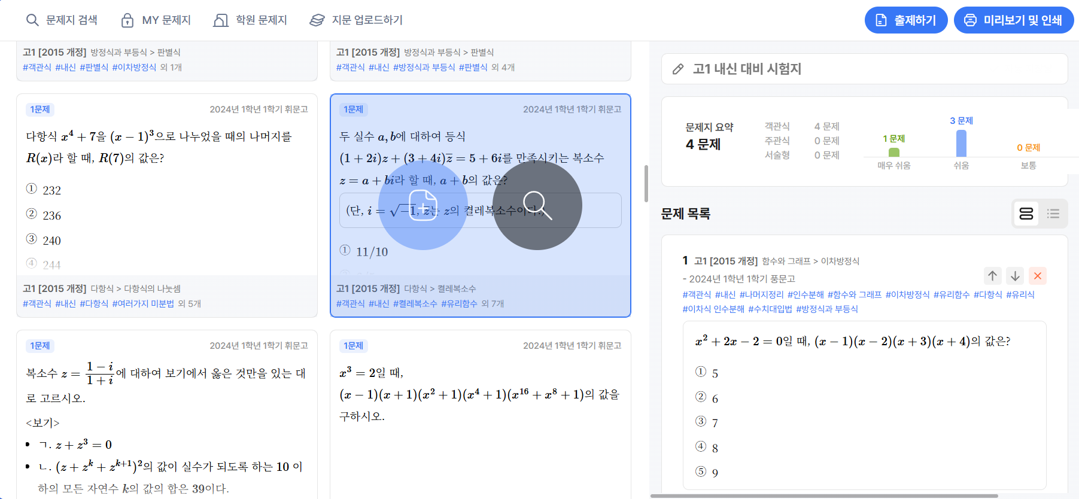Open the 복소수 z=(1-i)/(1+i) problem card
This screenshot has height=499, width=1079.
click(167, 415)
